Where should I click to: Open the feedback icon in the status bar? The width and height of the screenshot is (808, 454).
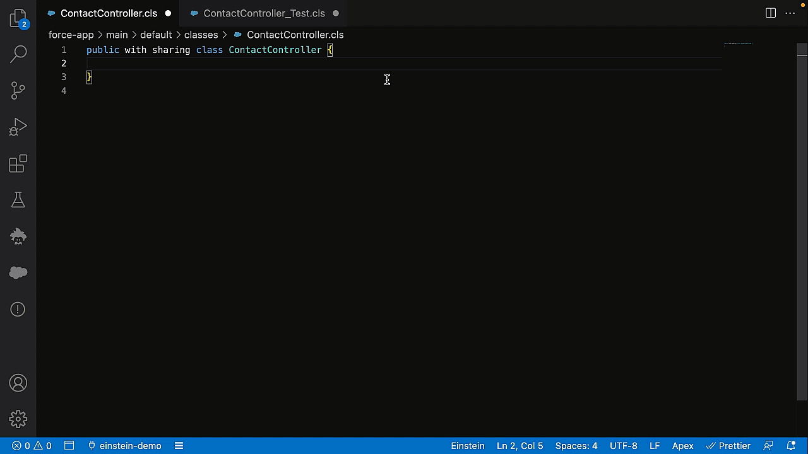coord(768,446)
